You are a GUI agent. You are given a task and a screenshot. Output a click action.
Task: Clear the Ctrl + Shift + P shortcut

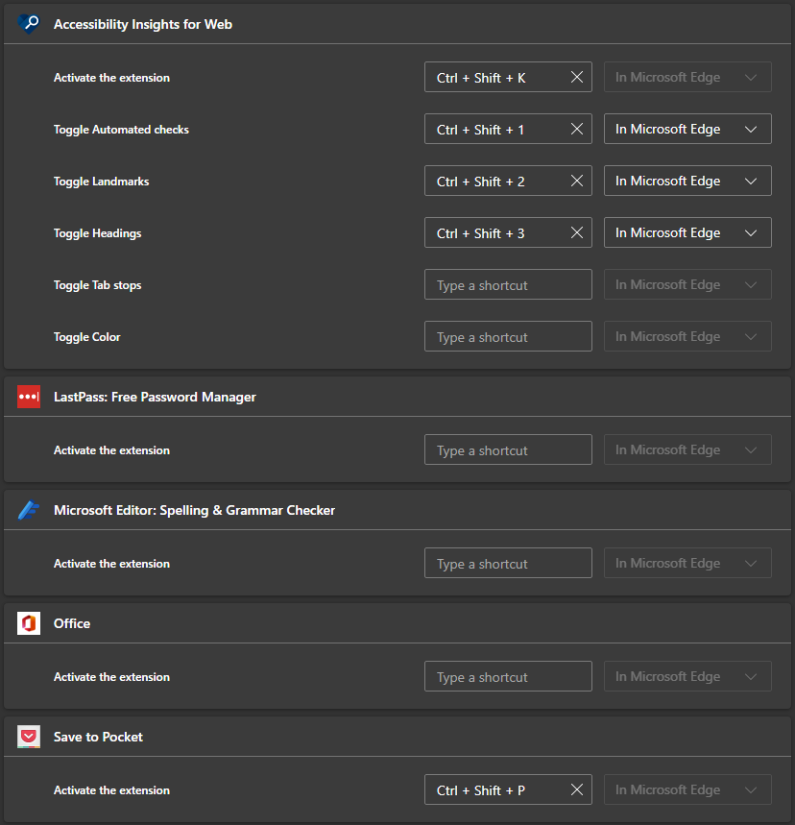(577, 789)
